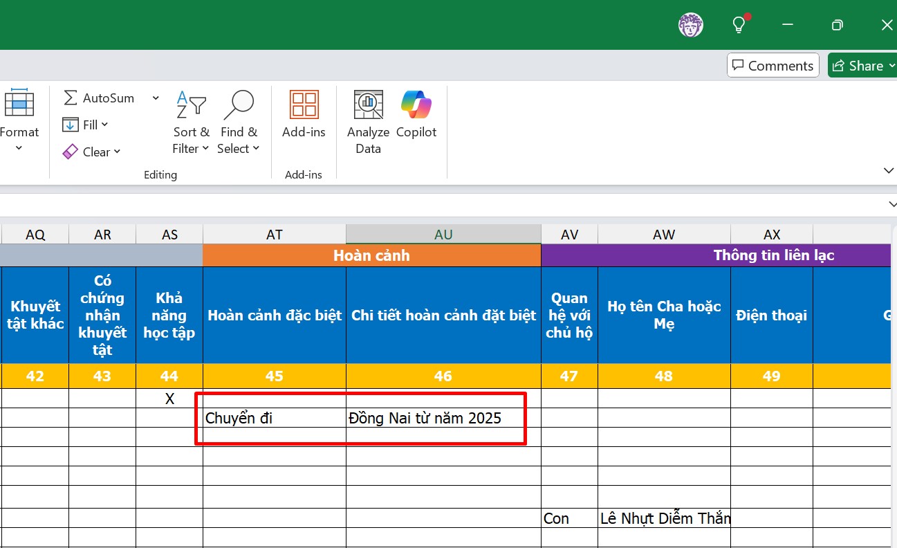Image resolution: width=897 pixels, height=548 pixels.
Task: Select the column AW header
Action: 664,235
